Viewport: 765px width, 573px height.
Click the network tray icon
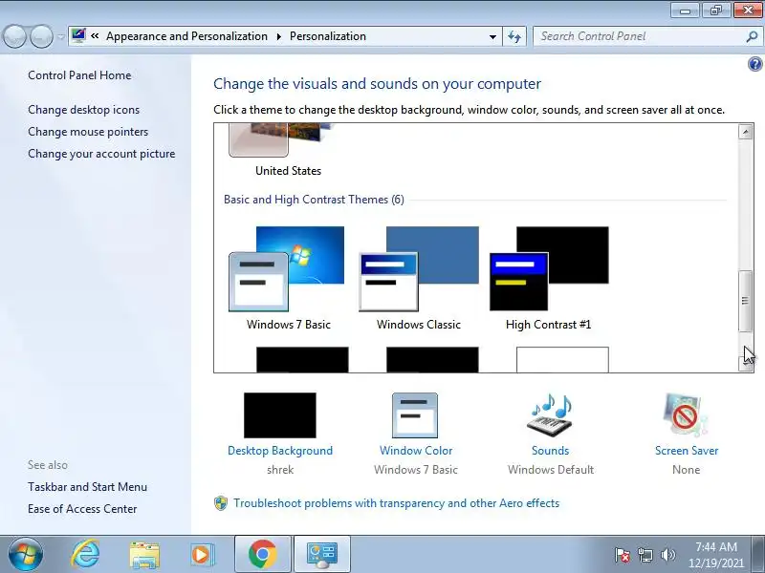(645, 555)
